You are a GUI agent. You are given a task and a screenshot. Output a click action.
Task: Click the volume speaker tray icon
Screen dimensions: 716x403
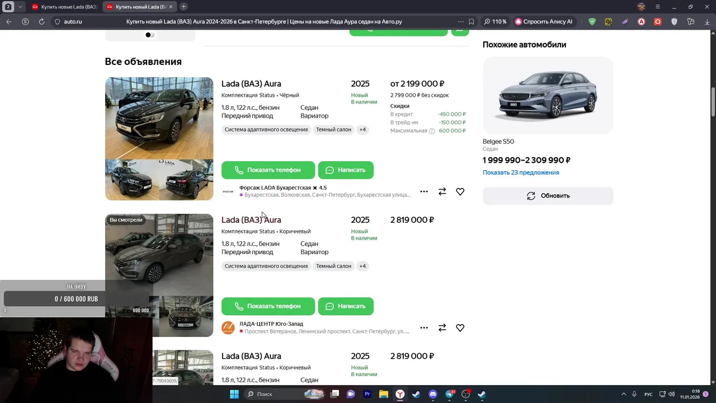[x=671, y=394]
